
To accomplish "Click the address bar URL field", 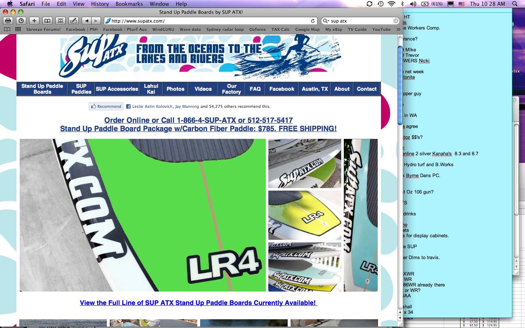I will pyautogui.click(x=208, y=21).
